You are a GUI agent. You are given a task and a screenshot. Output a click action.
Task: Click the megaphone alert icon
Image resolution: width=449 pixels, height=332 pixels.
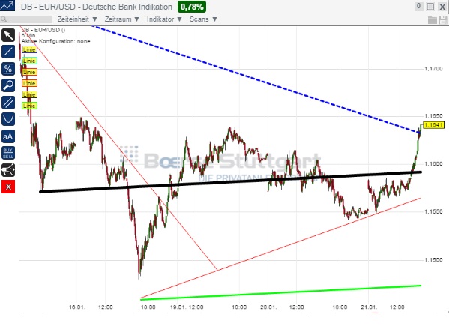[x=8, y=170]
